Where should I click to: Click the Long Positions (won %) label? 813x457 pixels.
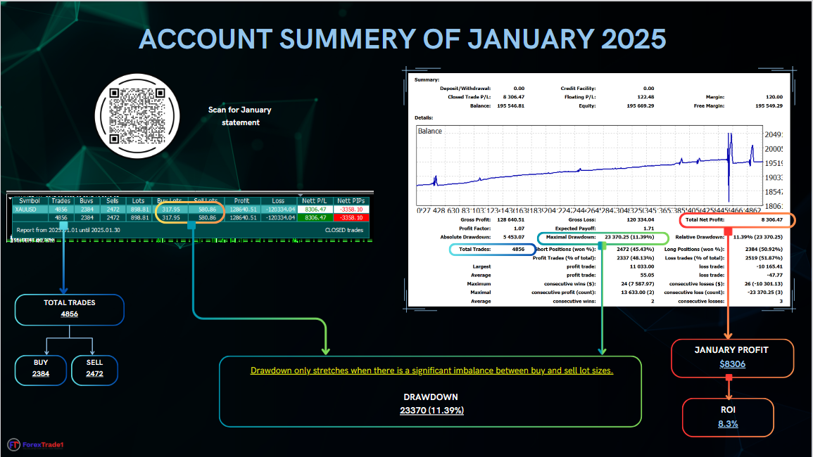click(694, 249)
